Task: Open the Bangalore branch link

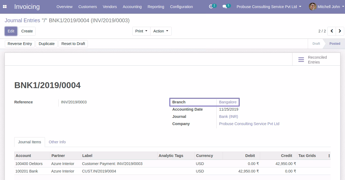Action: [228, 102]
